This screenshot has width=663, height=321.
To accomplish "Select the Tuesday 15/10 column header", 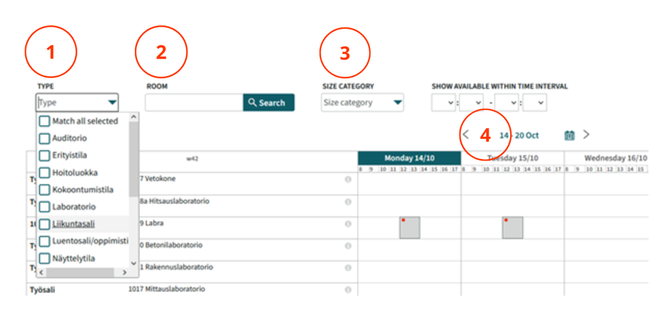I will (512, 158).
